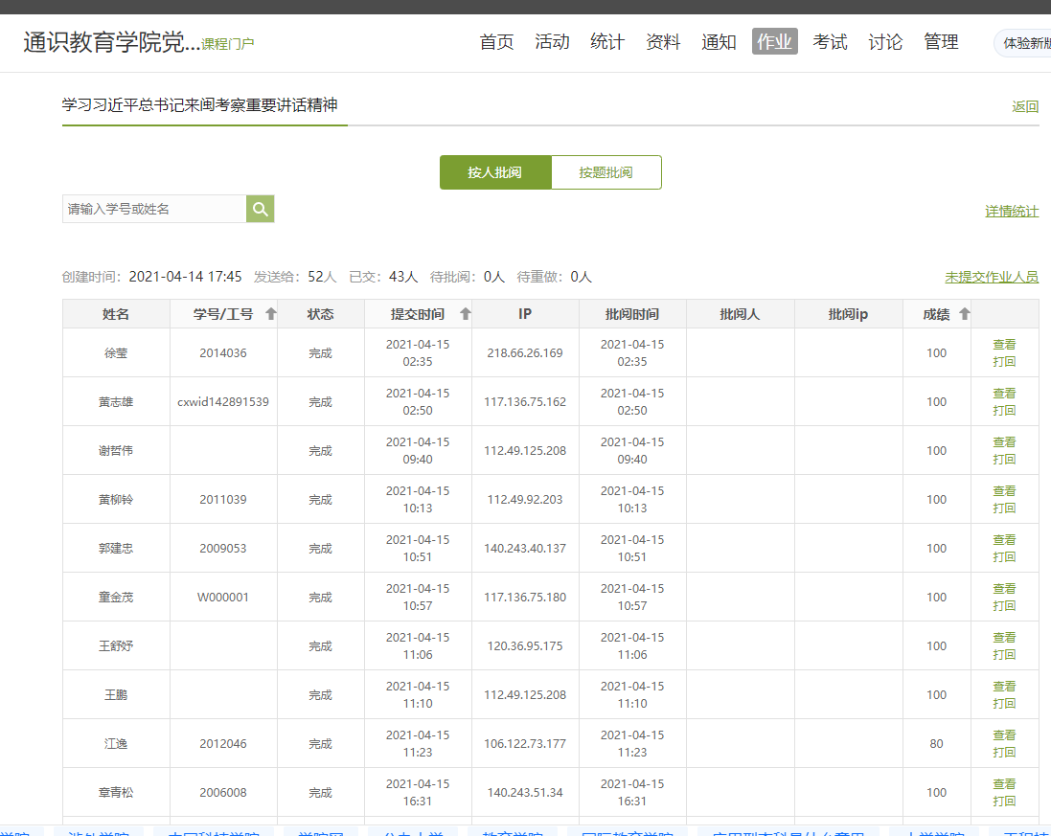Open the 作业 navigation tab
This screenshot has height=836, width=1051.
click(x=774, y=42)
